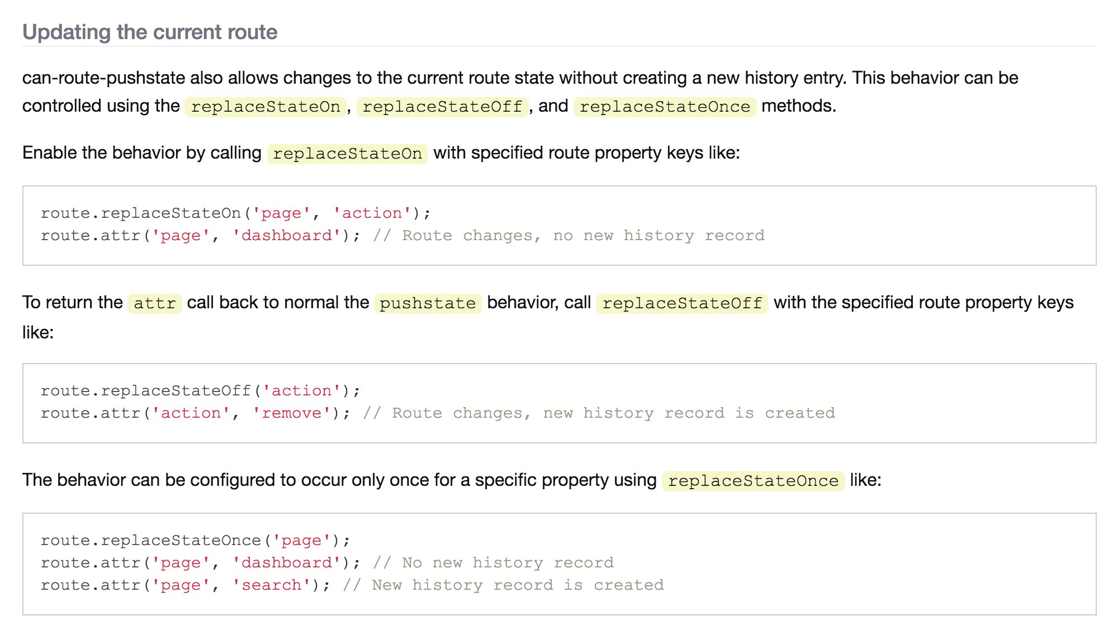Click the inline code 'replaceStateOff' in the first paragraph
This screenshot has height=640, width=1118.
442,106
